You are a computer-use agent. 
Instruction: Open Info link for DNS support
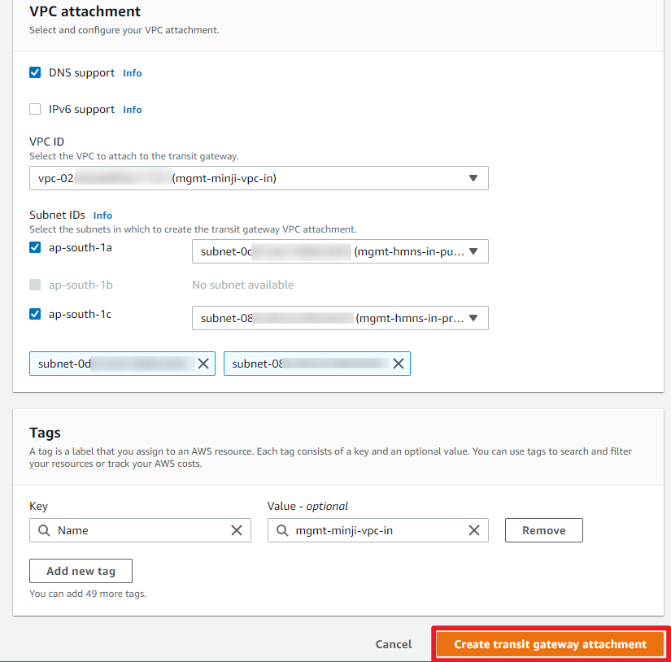[x=133, y=73]
